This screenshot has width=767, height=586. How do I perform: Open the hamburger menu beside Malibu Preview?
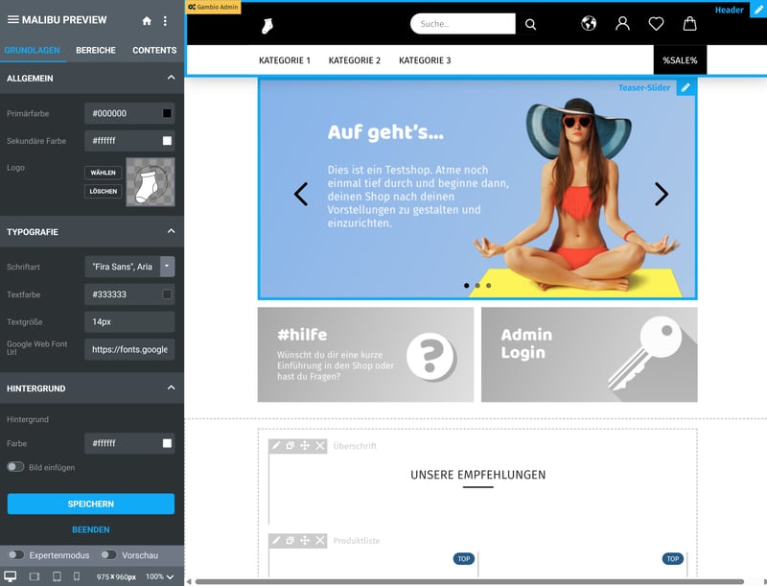click(13, 19)
